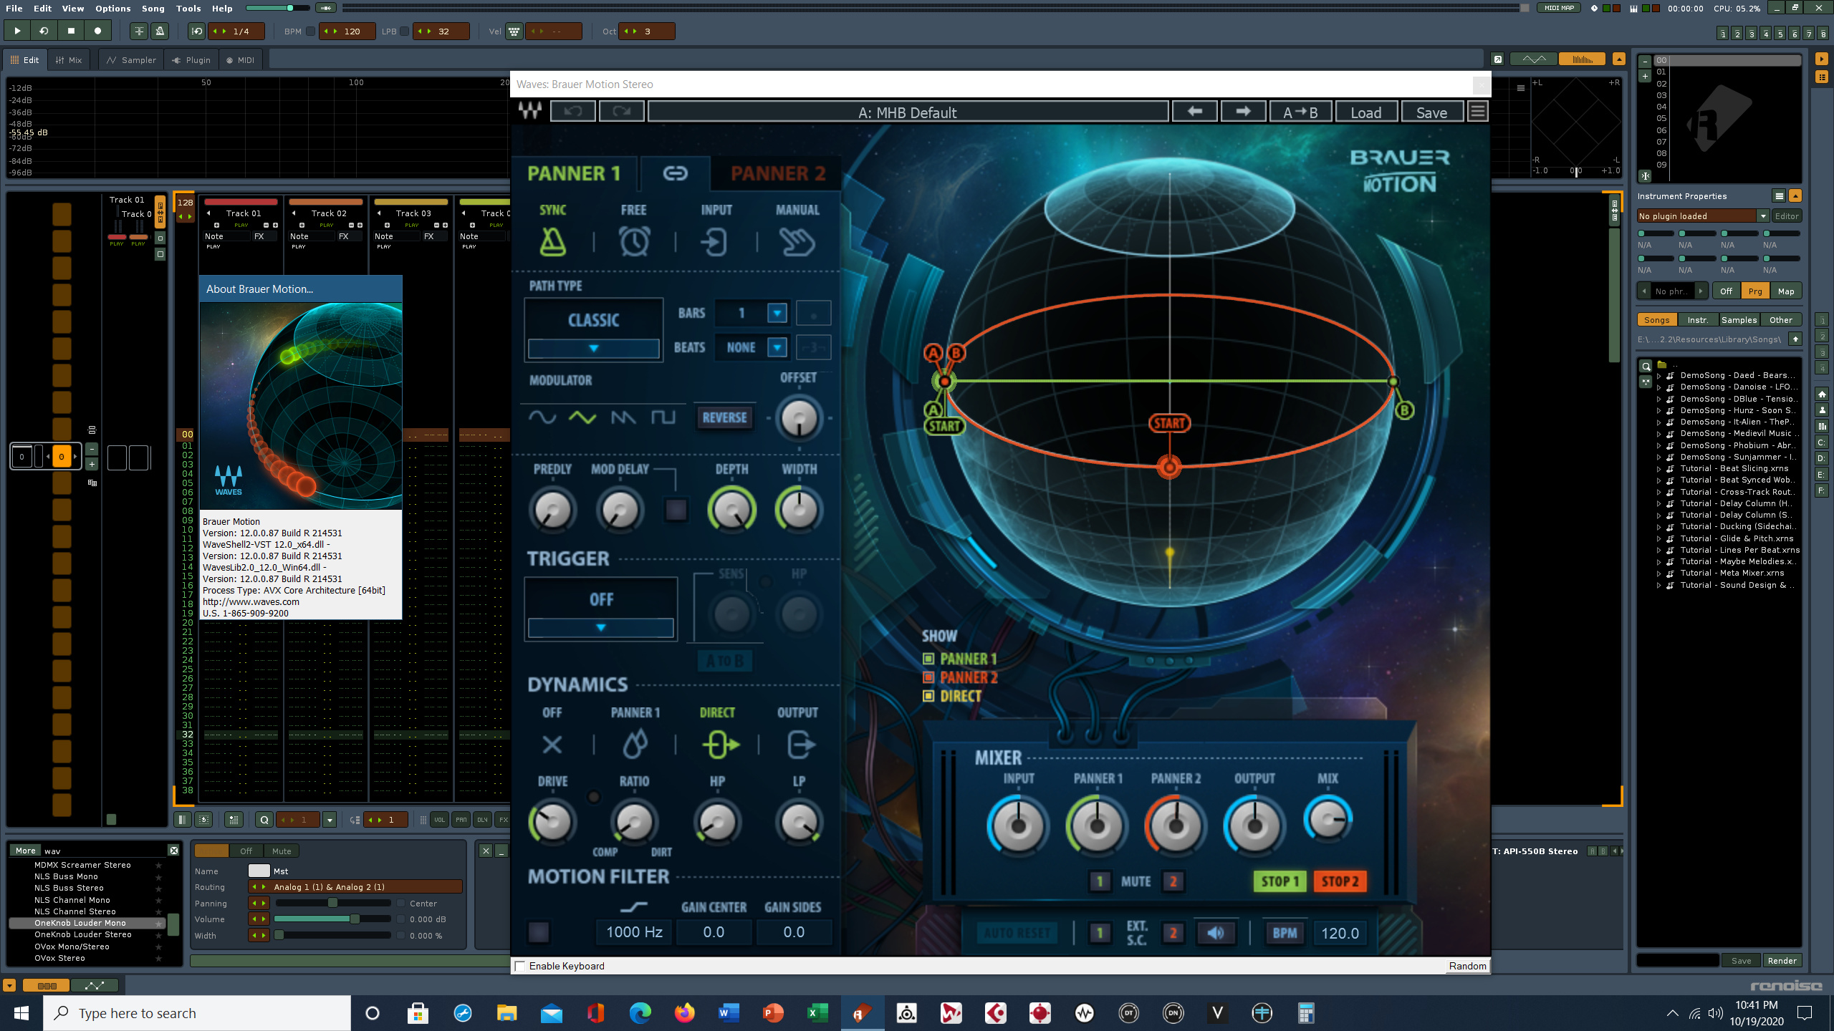Open Firefox from the taskbar
Image resolution: width=1834 pixels, height=1031 pixels.
(684, 1012)
